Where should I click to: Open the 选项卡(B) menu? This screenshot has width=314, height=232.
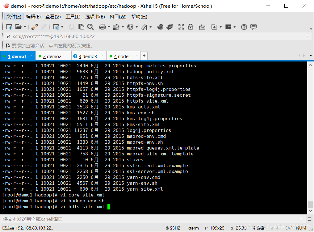[95, 17]
